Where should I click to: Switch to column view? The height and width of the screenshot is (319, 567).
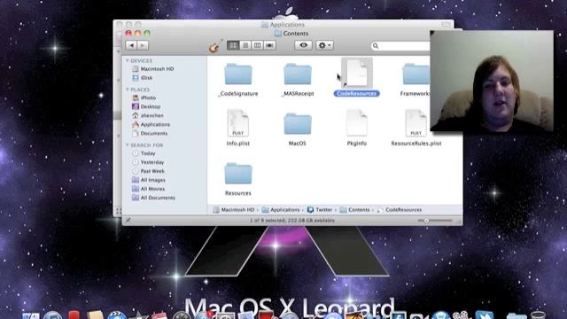click(x=257, y=45)
